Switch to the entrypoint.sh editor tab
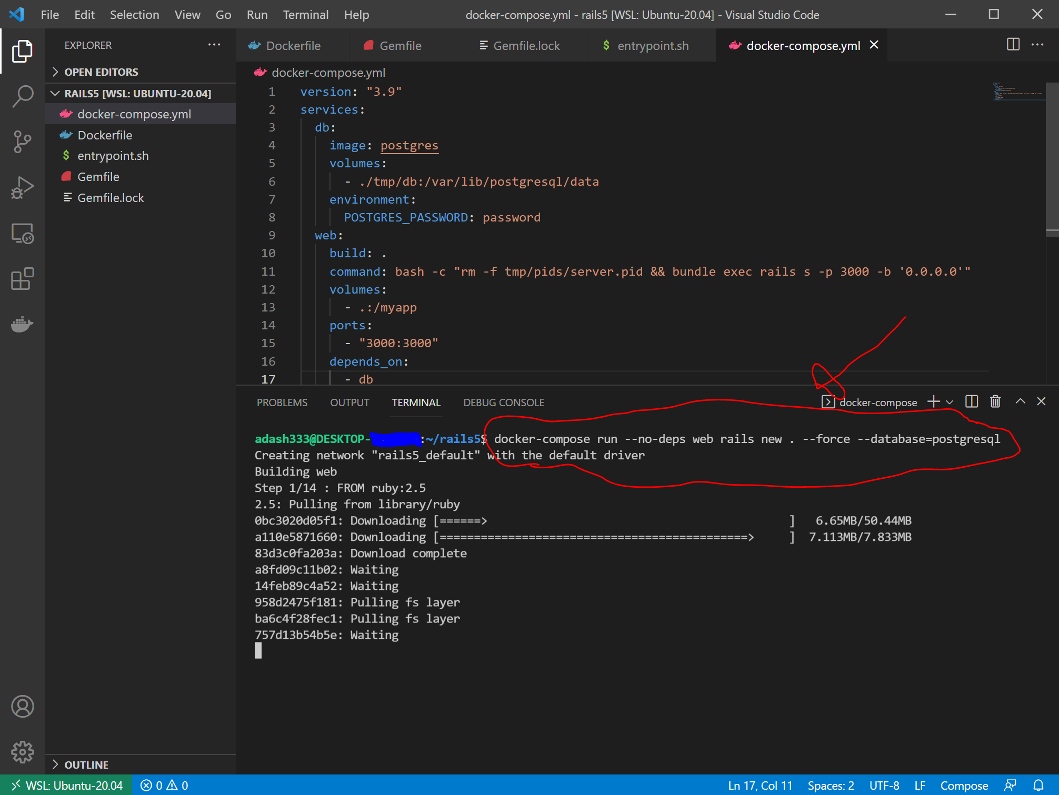1059x795 pixels. coord(652,46)
